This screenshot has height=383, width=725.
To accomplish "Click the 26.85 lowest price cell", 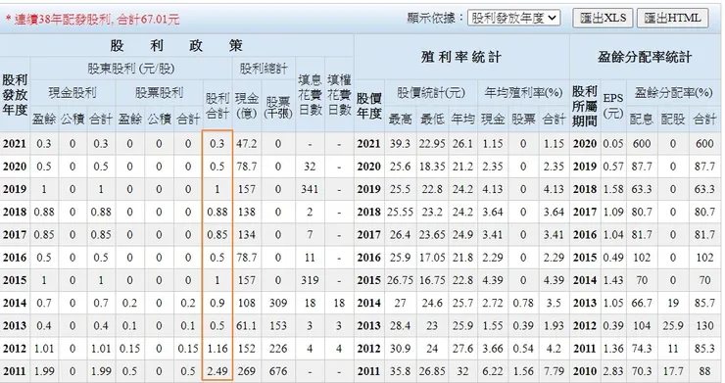I will click(432, 371).
